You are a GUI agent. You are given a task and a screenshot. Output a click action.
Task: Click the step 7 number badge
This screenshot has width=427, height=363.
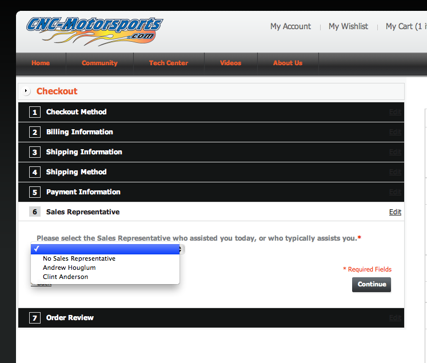point(35,318)
